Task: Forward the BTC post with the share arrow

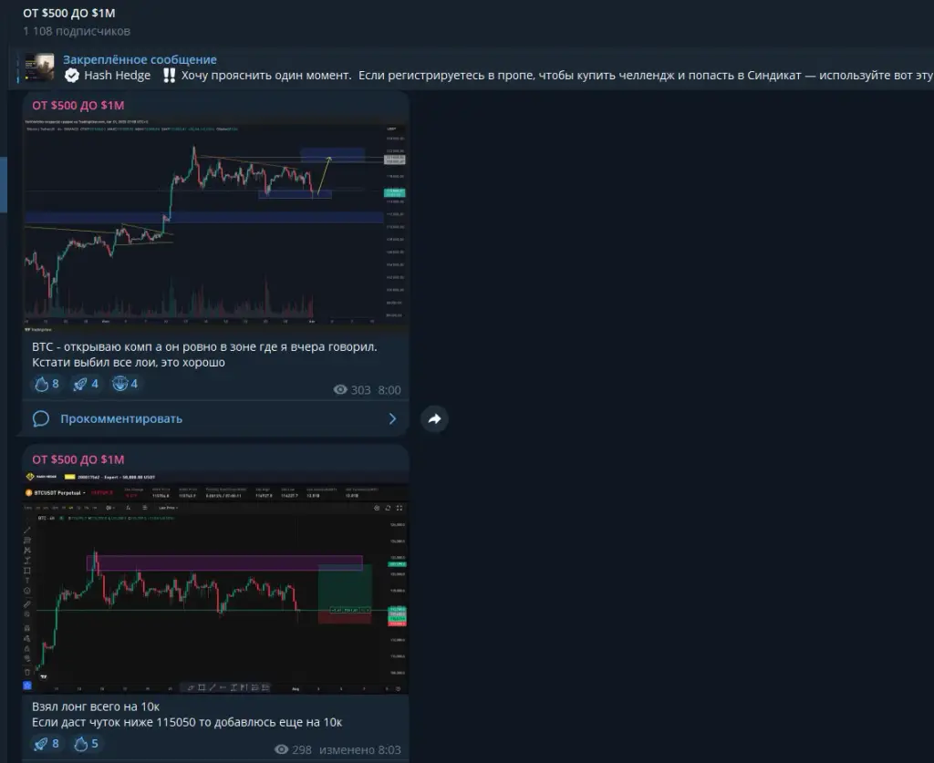Action: [435, 419]
